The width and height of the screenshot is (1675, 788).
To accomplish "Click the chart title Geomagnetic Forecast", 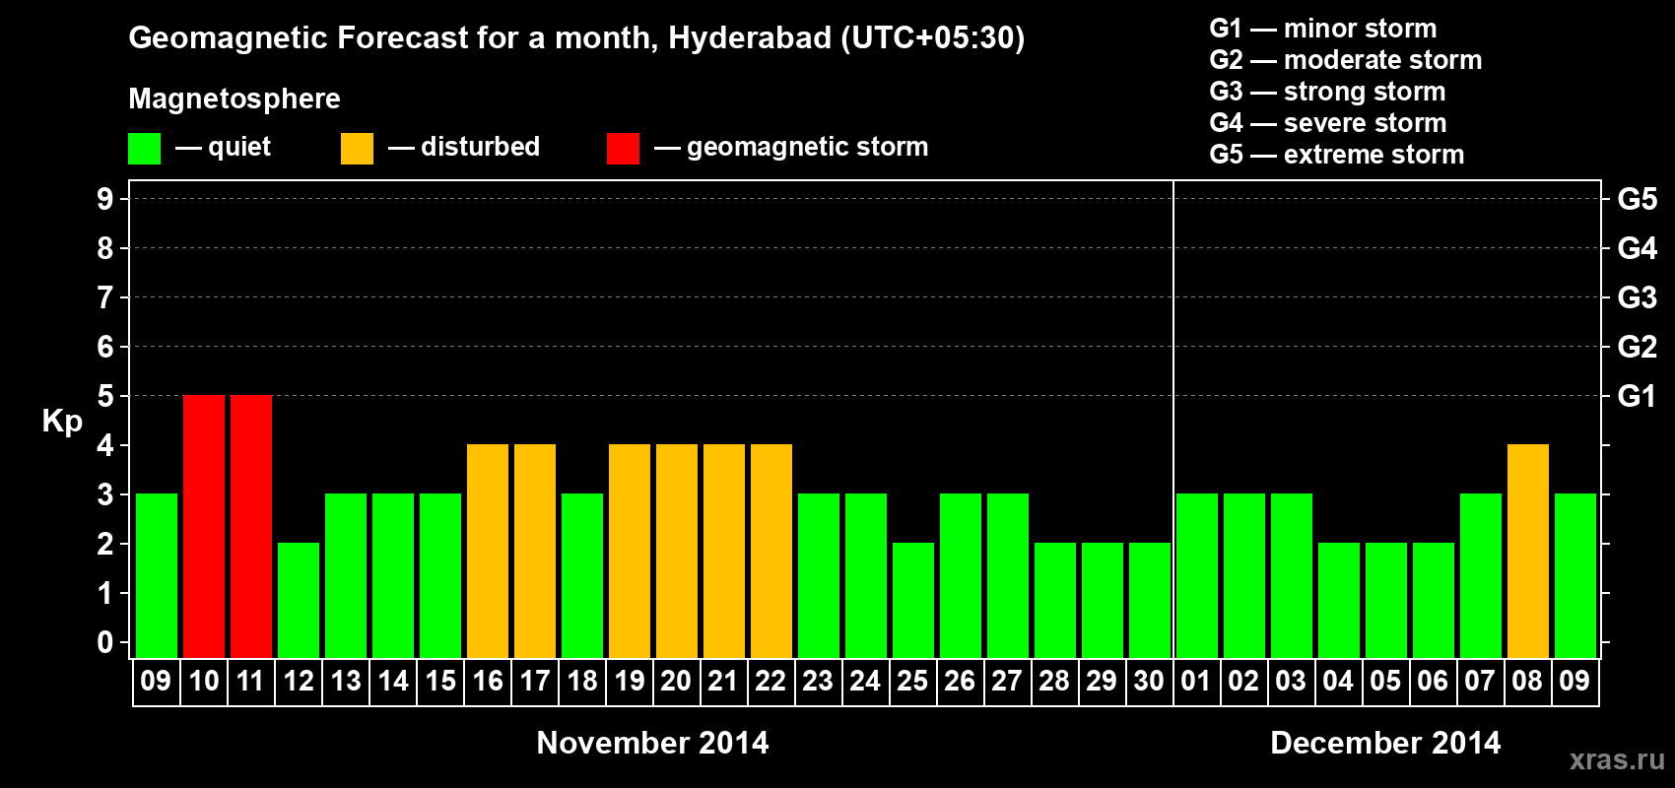I will coord(576,38).
